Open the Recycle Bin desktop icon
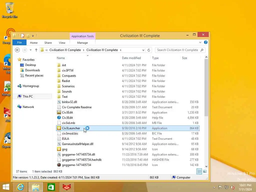This screenshot has height=192, width=256. pos(9,10)
